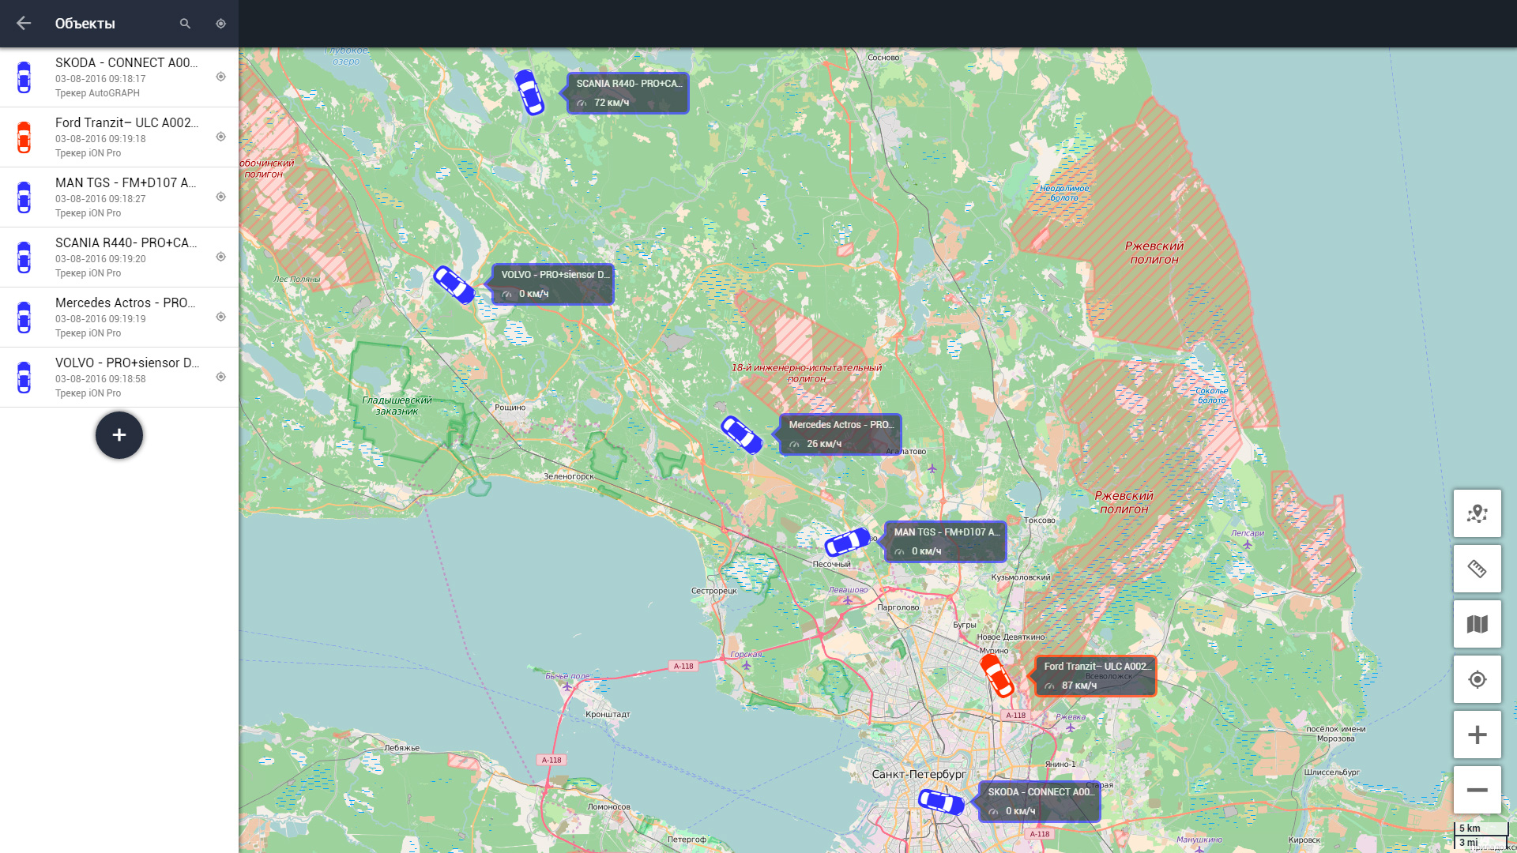Click timestamp 03-08-2016 09:18:58

(x=100, y=379)
